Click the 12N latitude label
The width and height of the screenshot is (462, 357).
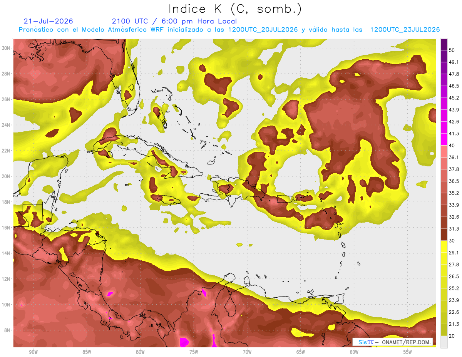point(6,279)
